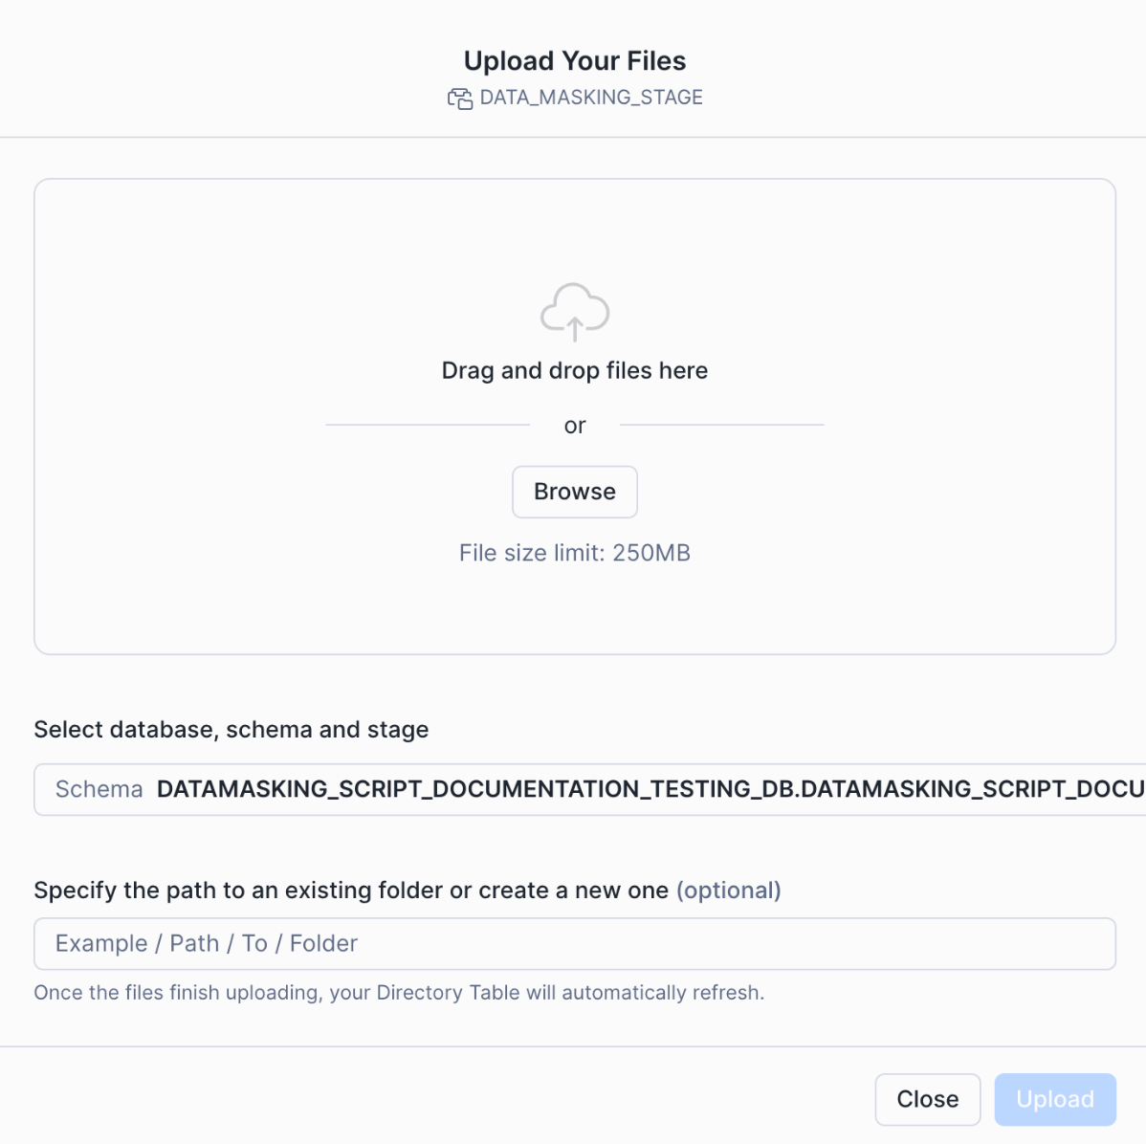Open the Schema selection dropdown
1146x1144 pixels.
click(x=589, y=789)
